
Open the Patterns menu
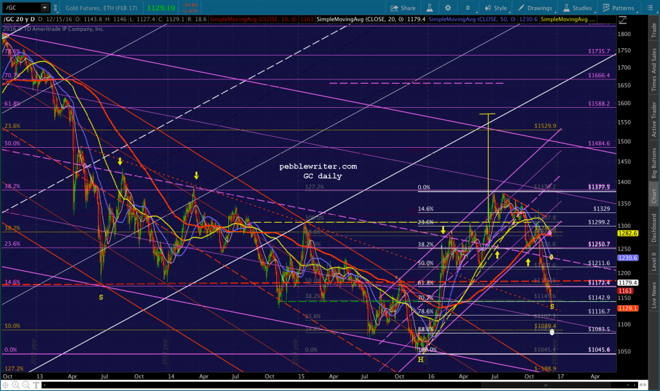618,8
